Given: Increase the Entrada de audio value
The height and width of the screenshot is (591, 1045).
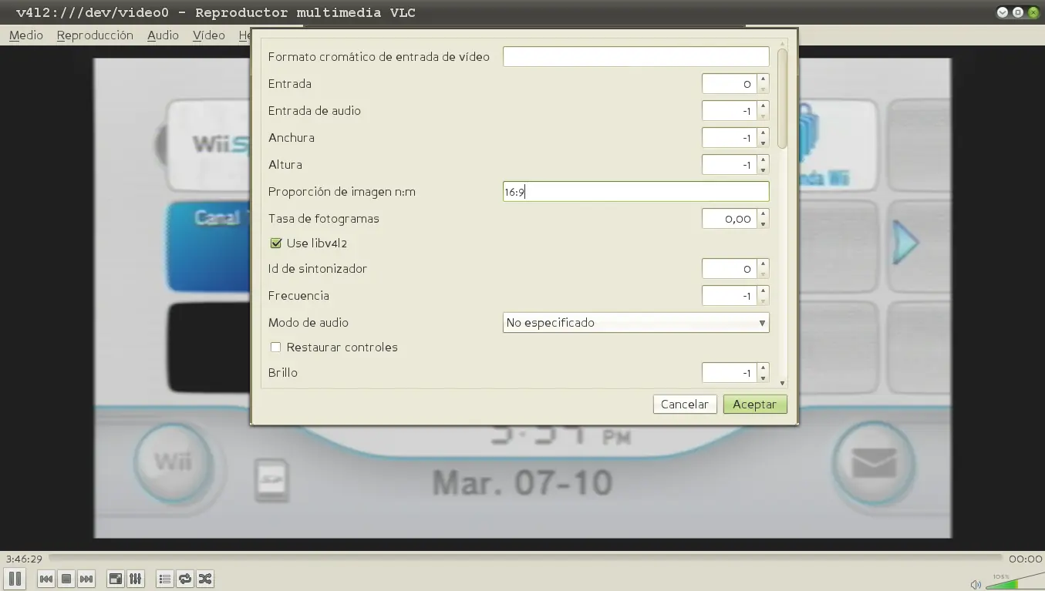Looking at the screenshot, I should [x=763, y=106].
